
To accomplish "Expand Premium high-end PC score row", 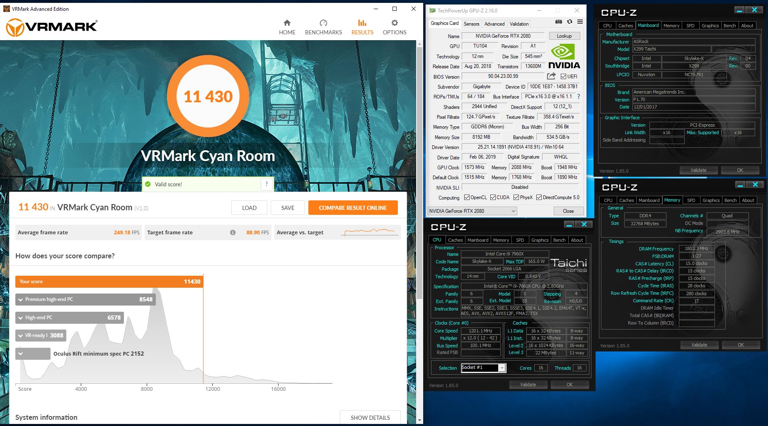I will [x=85, y=299].
